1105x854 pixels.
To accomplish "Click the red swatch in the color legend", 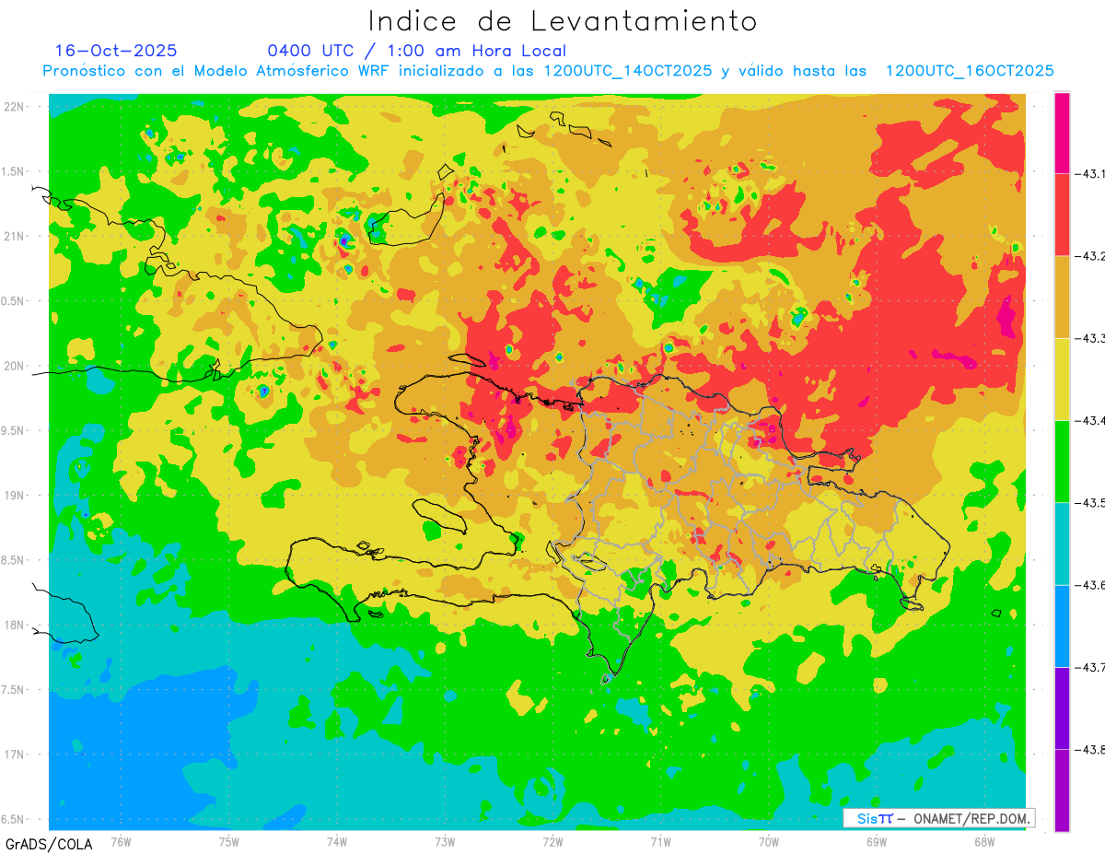I will (1062, 215).
